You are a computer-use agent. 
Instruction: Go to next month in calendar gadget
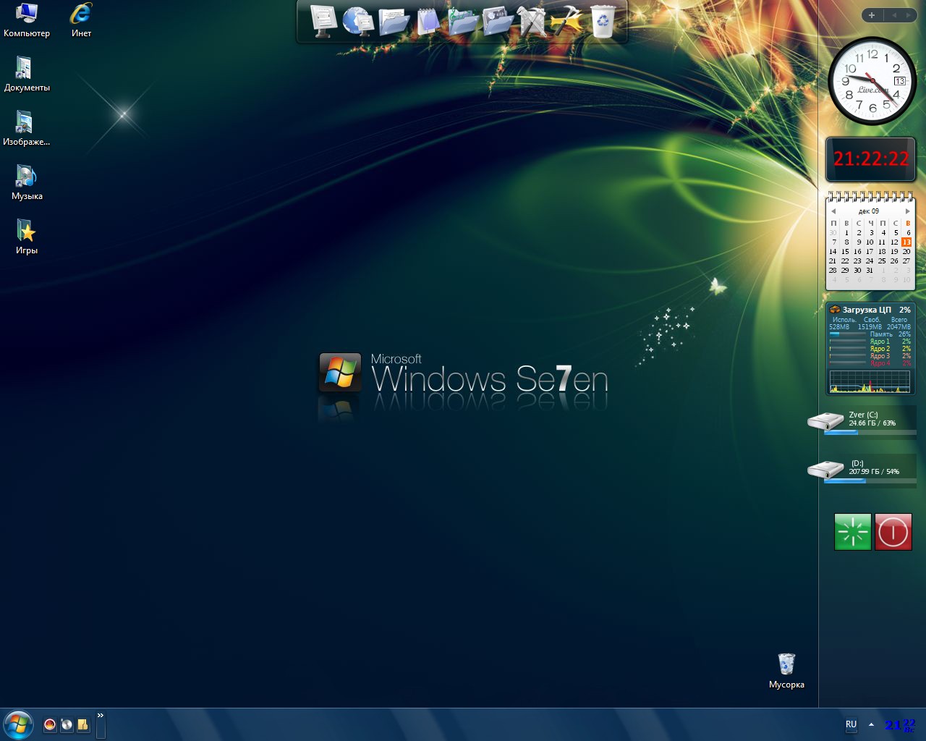coord(907,211)
